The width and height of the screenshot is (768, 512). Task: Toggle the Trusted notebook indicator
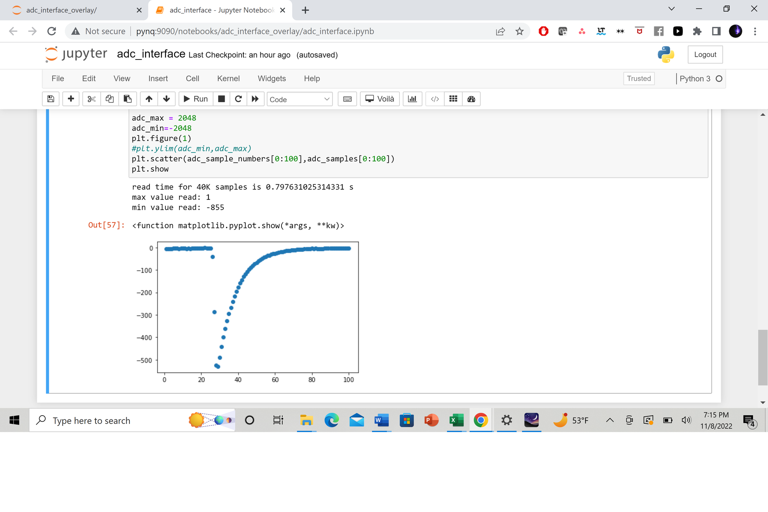[639, 79]
